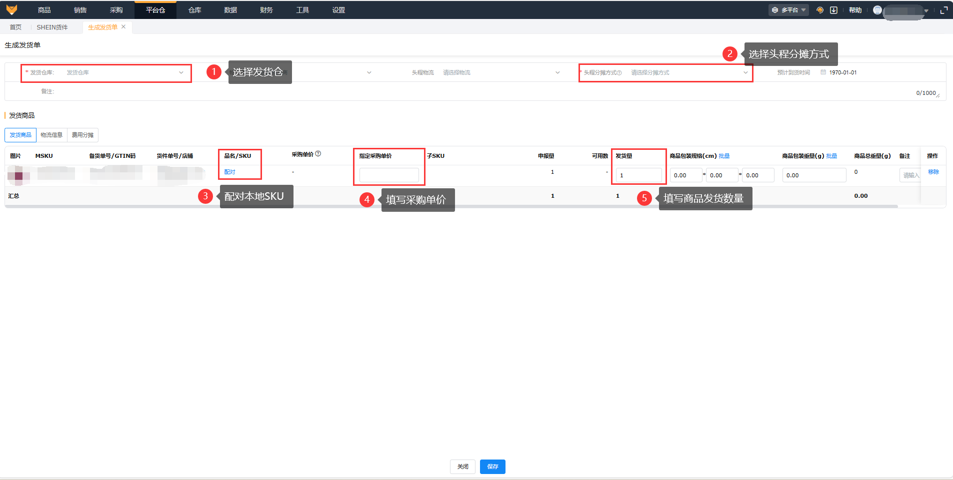Viewport: 953px width, 480px height.
Task: Focus the 发货量 quantity input
Action: click(639, 175)
